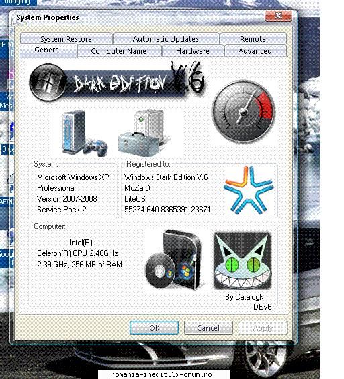The image size is (344, 379).
Task: Switch to the System Restore tab
Action: [67, 39]
